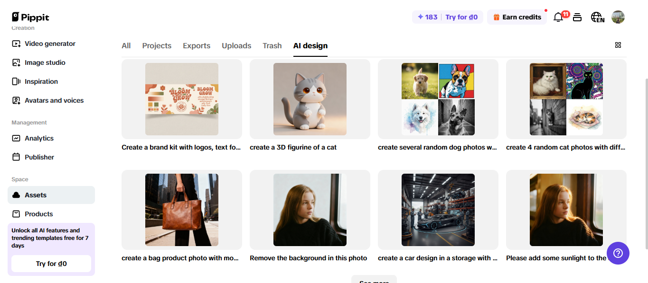
Task: Switch to the Exports tab
Action: [x=197, y=46]
